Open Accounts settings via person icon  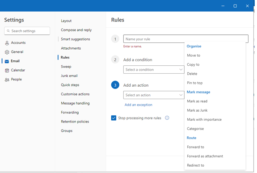coord(7,43)
